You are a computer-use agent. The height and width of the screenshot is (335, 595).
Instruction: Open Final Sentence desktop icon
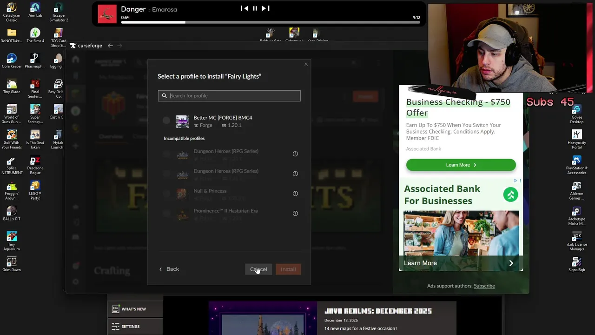click(35, 88)
